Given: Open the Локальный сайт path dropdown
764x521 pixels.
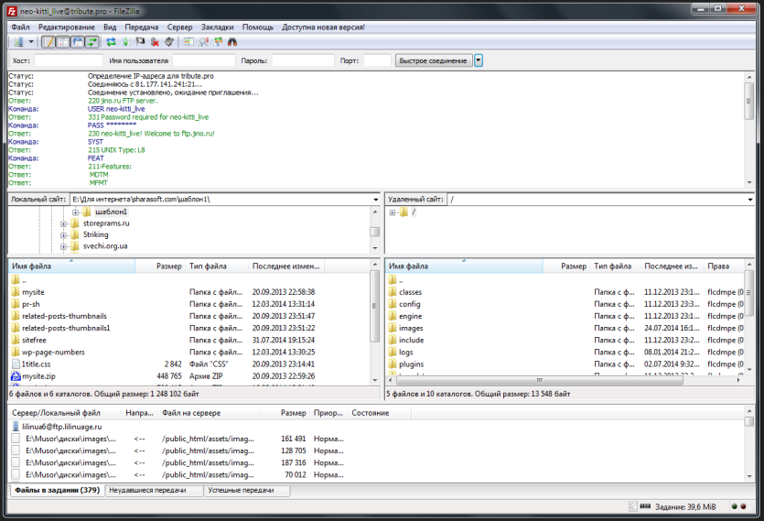Looking at the screenshot, I should (x=376, y=200).
